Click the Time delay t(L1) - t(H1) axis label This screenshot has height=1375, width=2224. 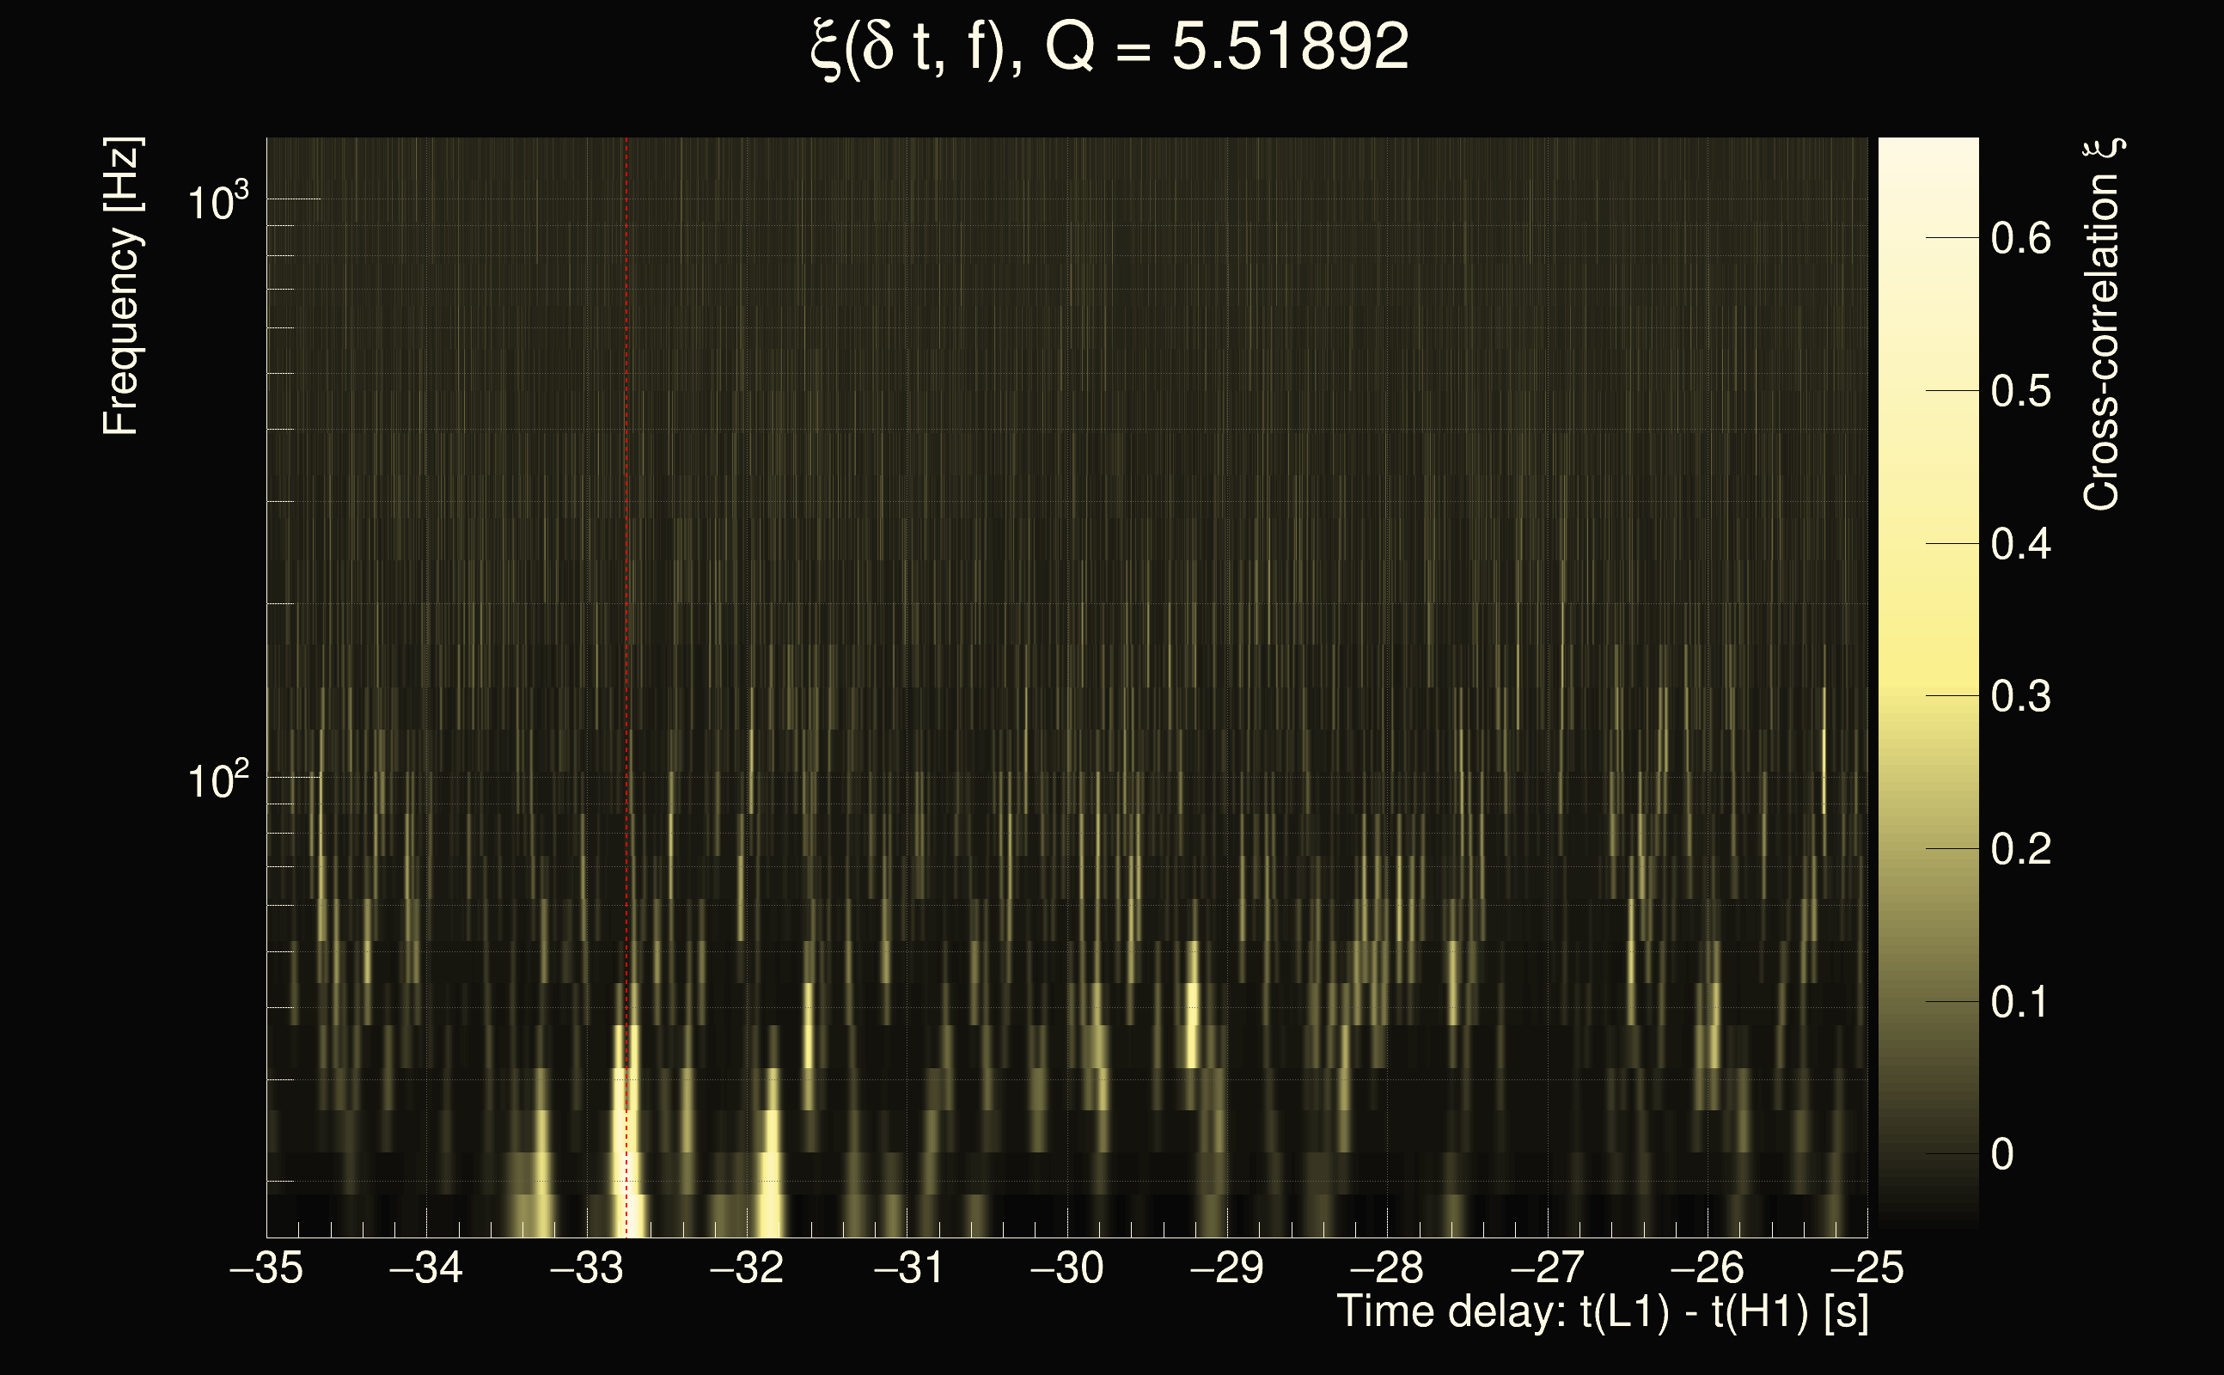pos(1602,1312)
